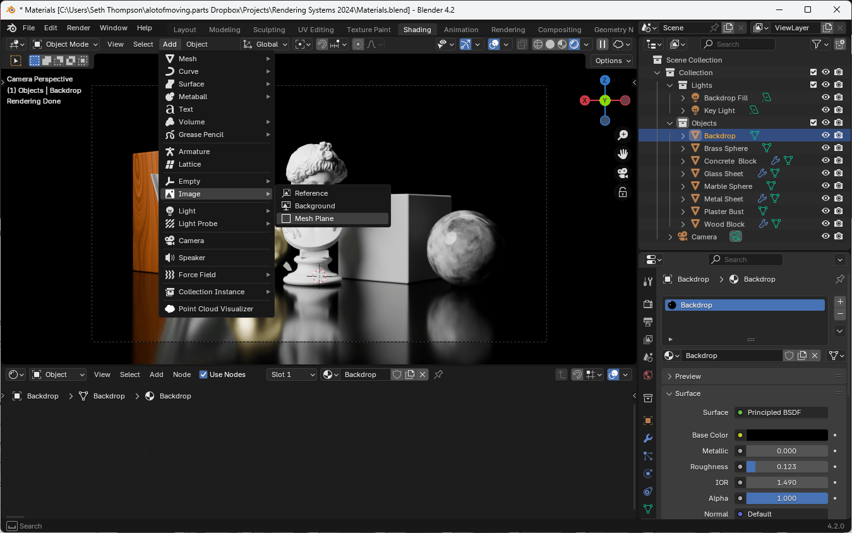Uncheck the Objects collection checkbox

pyautogui.click(x=813, y=123)
